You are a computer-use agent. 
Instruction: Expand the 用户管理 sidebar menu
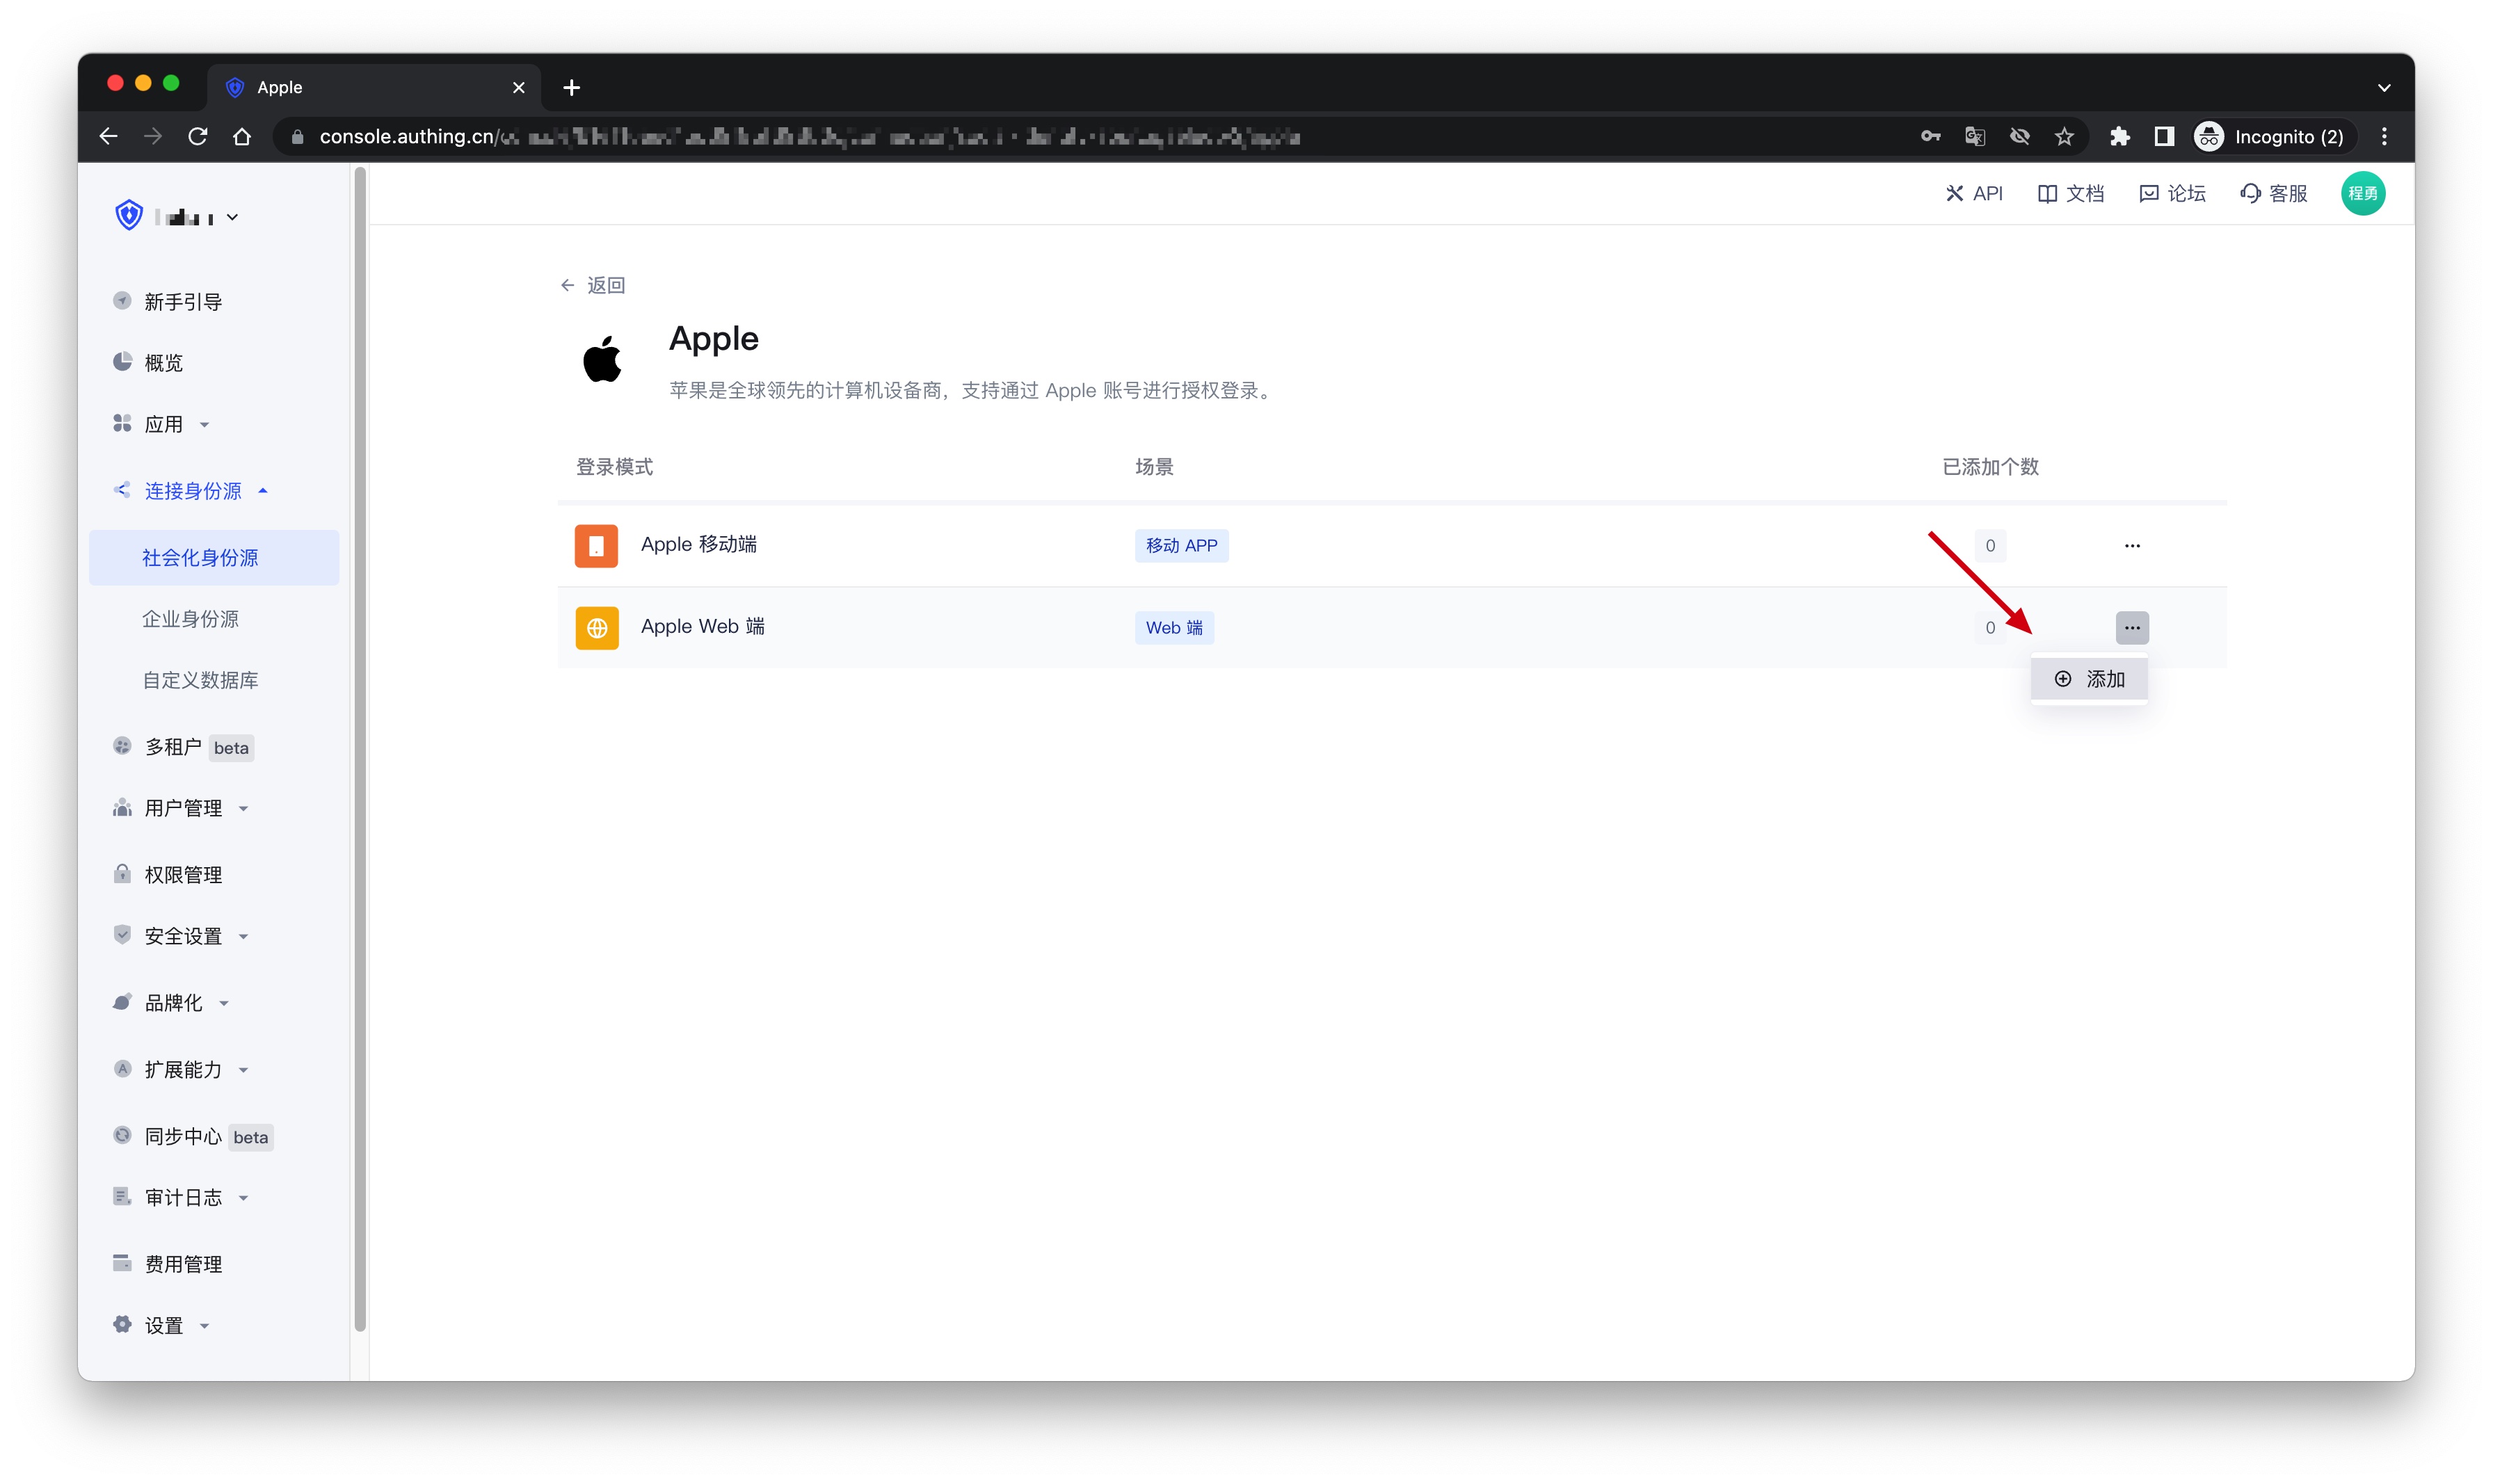tap(183, 808)
